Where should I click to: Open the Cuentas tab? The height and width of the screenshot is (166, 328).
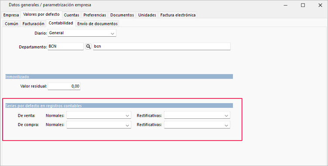[x=72, y=15]
